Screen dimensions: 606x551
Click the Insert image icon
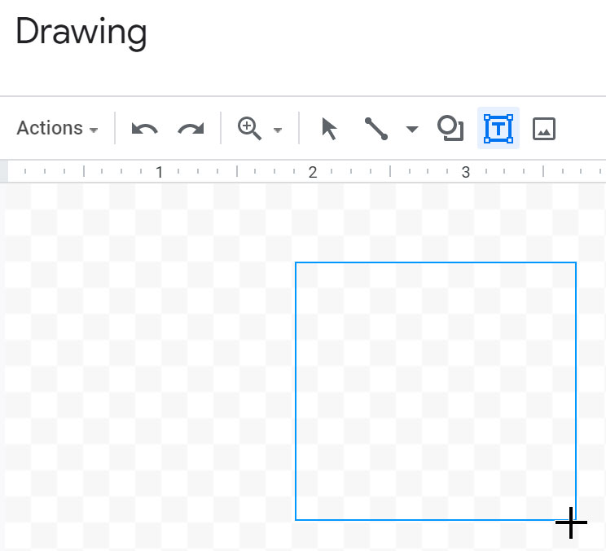[544, 129]
